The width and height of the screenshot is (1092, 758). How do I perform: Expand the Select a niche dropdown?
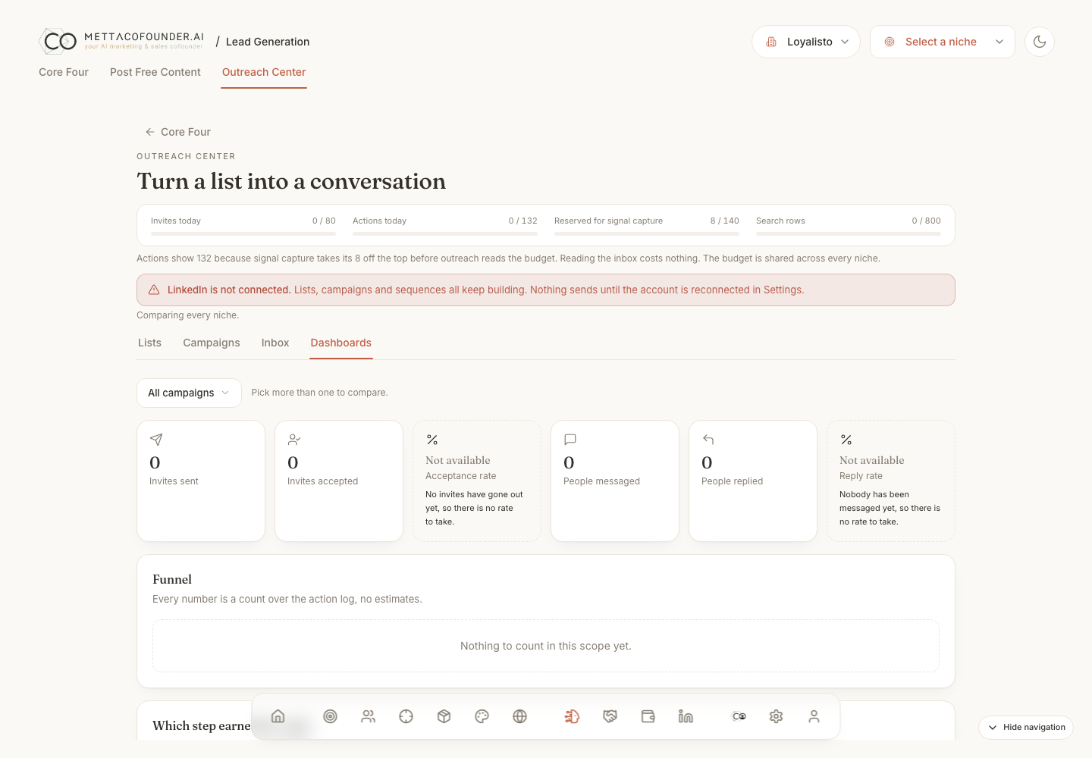pos(943,42)
